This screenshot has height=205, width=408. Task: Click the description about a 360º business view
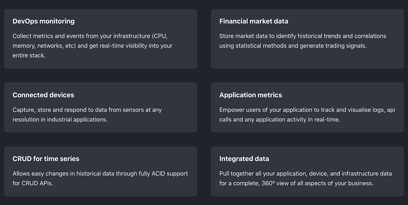[x=305, y=178]
